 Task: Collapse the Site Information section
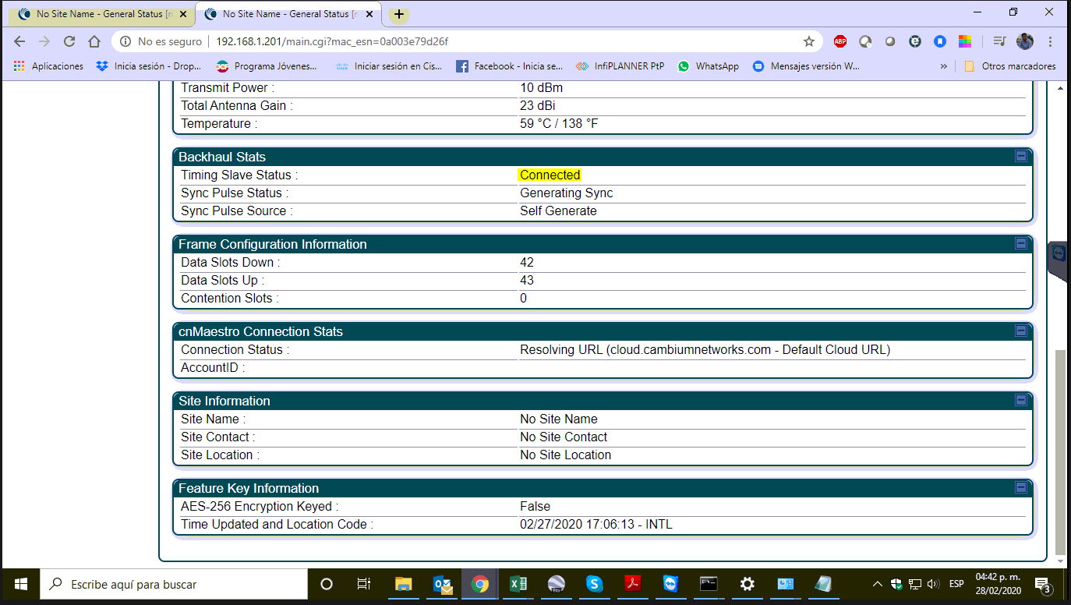point(1020,401)
